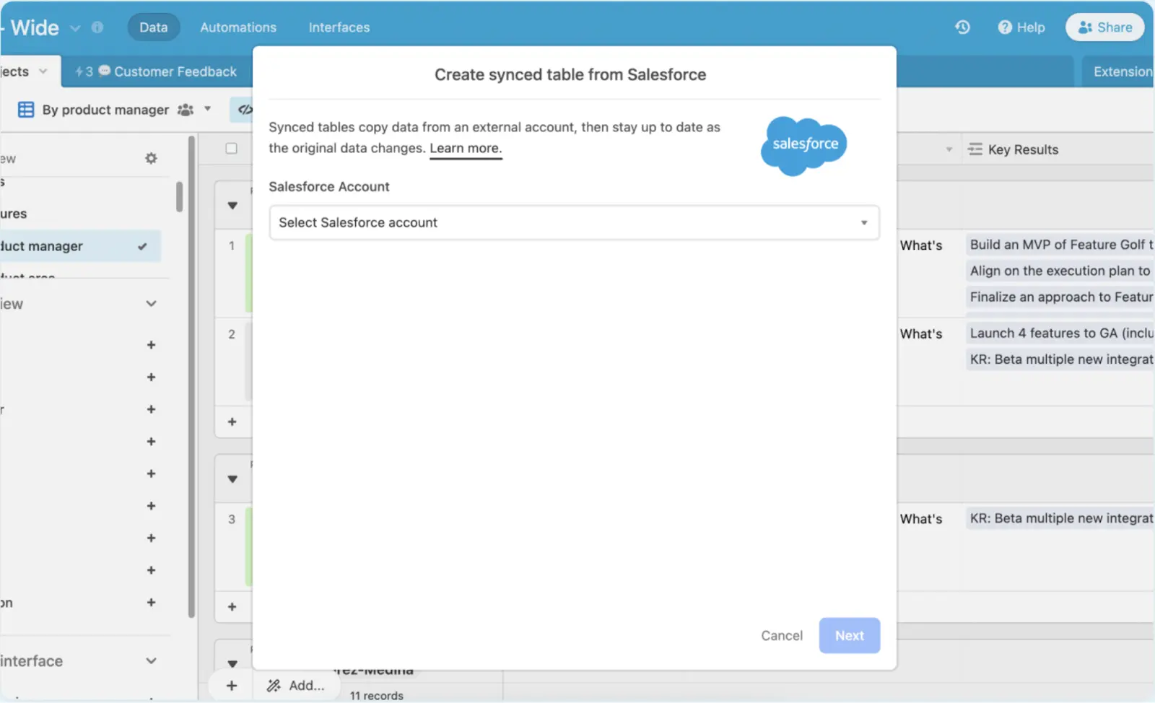Viewport: 1155px width, 703px height.
Task: Click the Salesforce cloud logo
Action: tap(804, 146)
